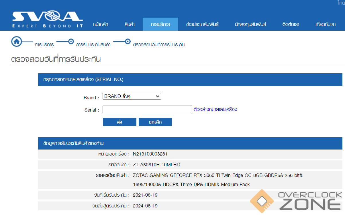Click serial number N213100003281
345x216 pixels.
(x=150, y=154)
